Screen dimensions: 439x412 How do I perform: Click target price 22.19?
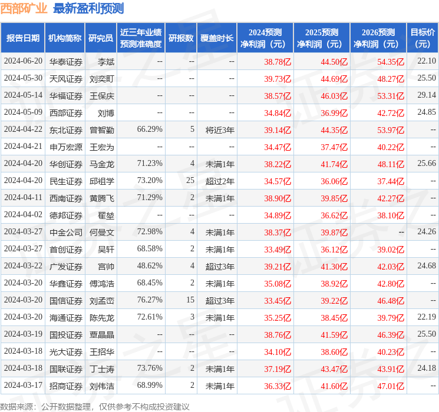pyautogui.click(x=427, y=317)
